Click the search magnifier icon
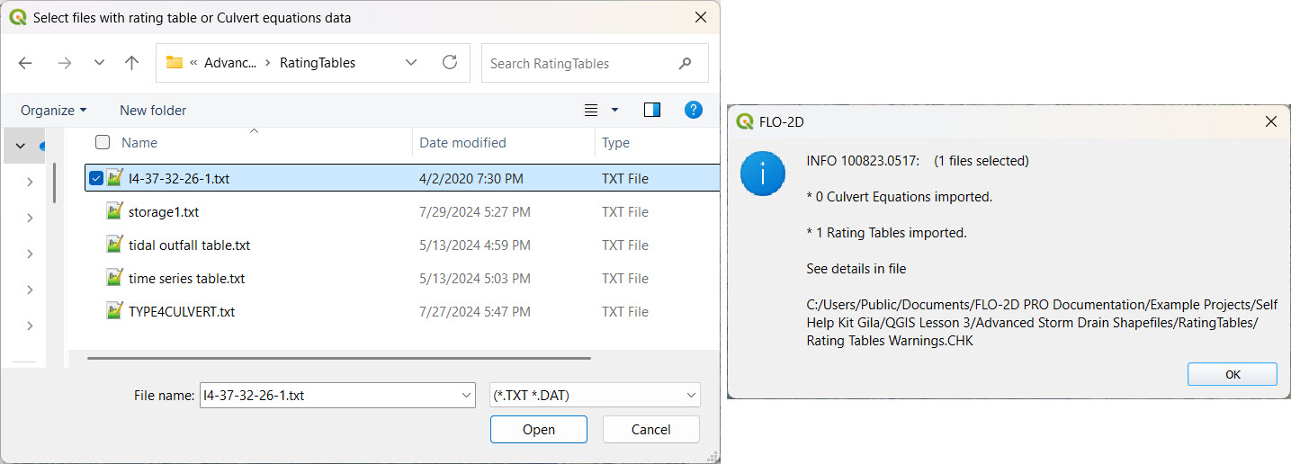 pyautogui.click(x=686, y=63)
